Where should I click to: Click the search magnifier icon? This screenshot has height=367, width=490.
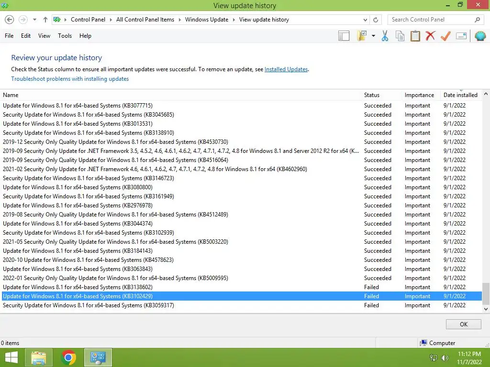pyautogui.click(x=477, y=20)
